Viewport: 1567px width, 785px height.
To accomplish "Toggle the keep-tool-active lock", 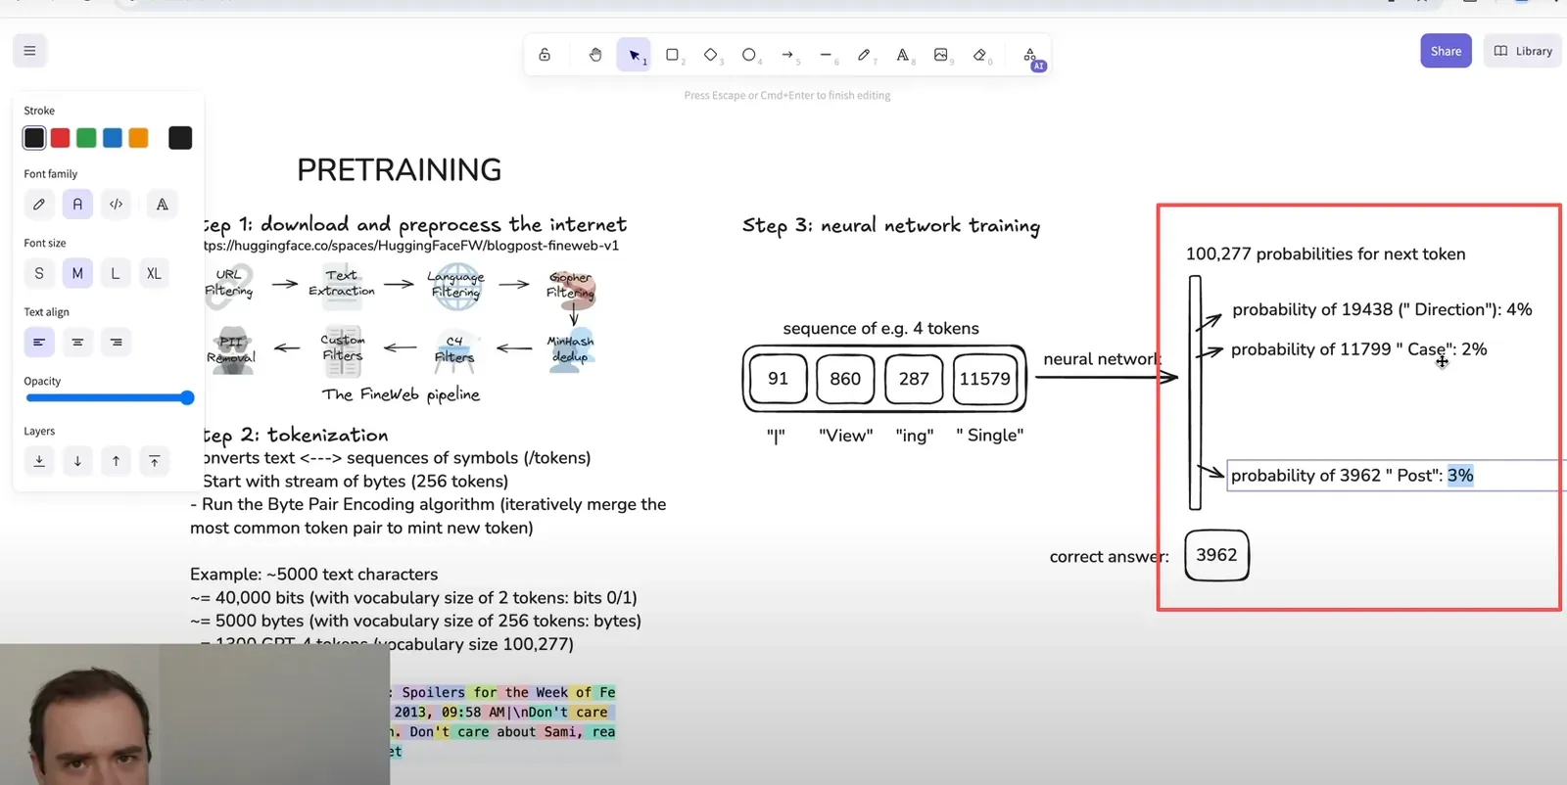I will point(545,55).
